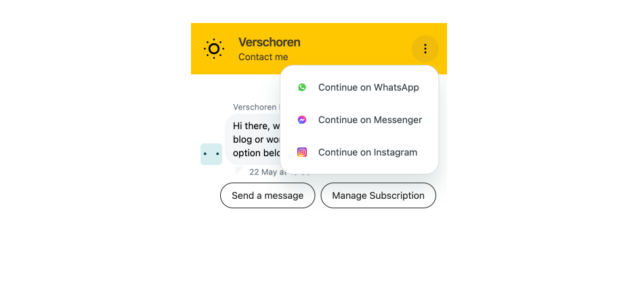Click the 'blog or wor' line of the message
The width and height of the screenshot is (638, 282).
[256, 140]
